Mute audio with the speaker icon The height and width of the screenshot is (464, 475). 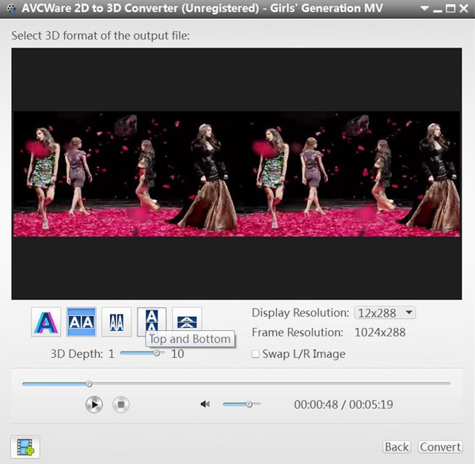tap(205, 404)
